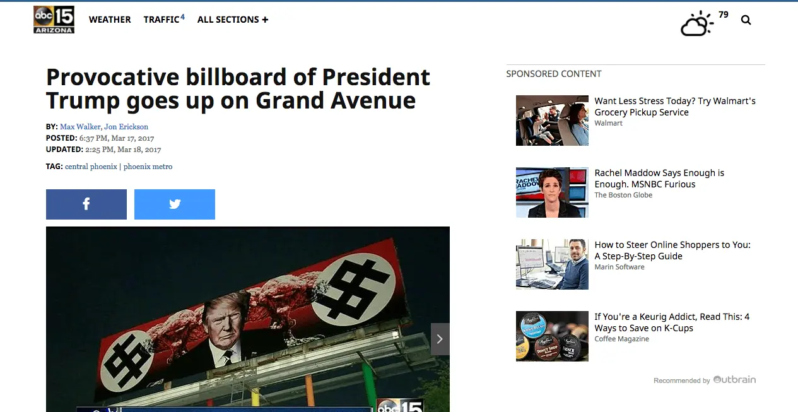Open Keurig K-Cups sponsored article headline

pyautogui.click(x=672, y=322)
